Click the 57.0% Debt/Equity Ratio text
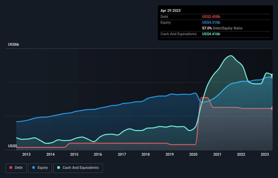The image size is (278, 178). 222,28
